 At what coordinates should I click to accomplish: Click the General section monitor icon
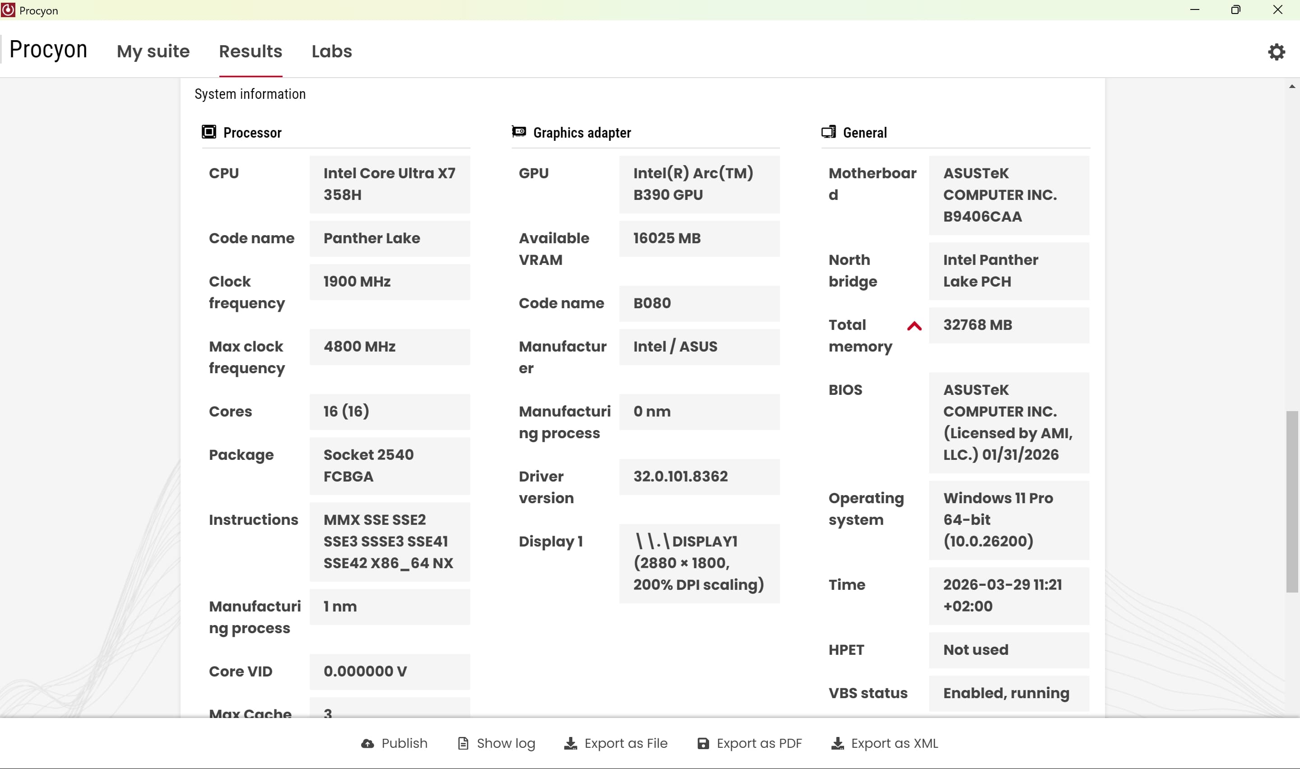click(x=828, y=132)
